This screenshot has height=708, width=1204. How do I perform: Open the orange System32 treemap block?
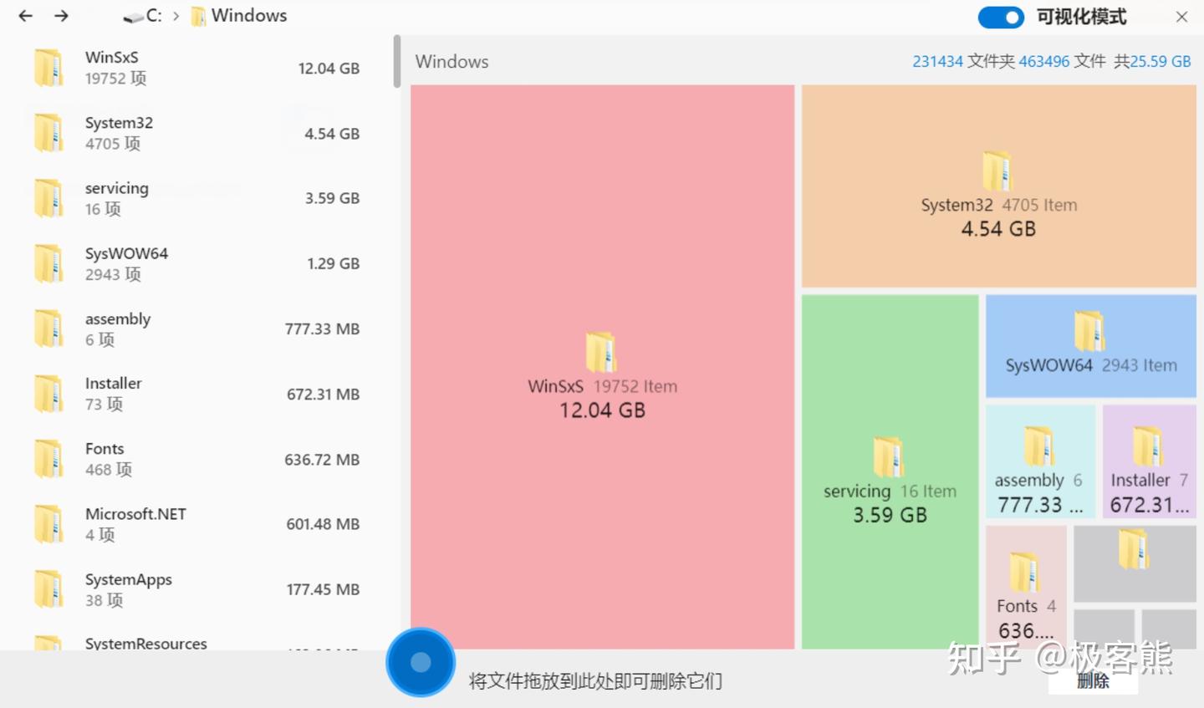[x=999, y=186]
